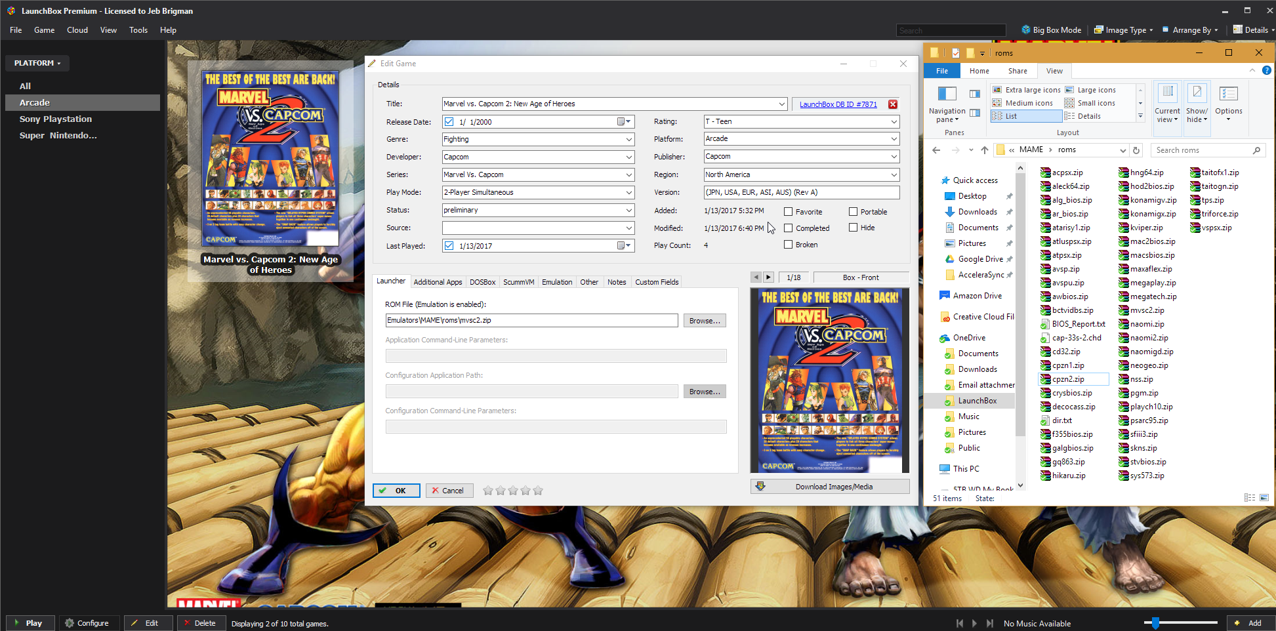
Task: Open the Series dropdown
Action: click(629, 174)
